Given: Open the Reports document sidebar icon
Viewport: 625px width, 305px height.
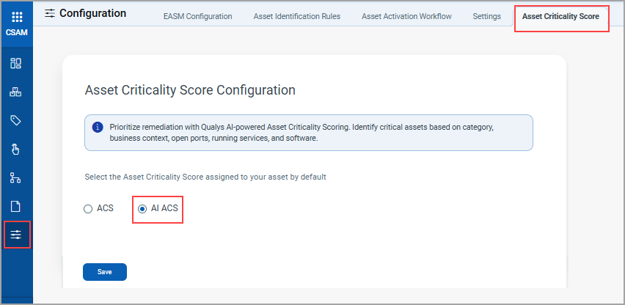Looking at the screenshot, I should click(15, 206).
